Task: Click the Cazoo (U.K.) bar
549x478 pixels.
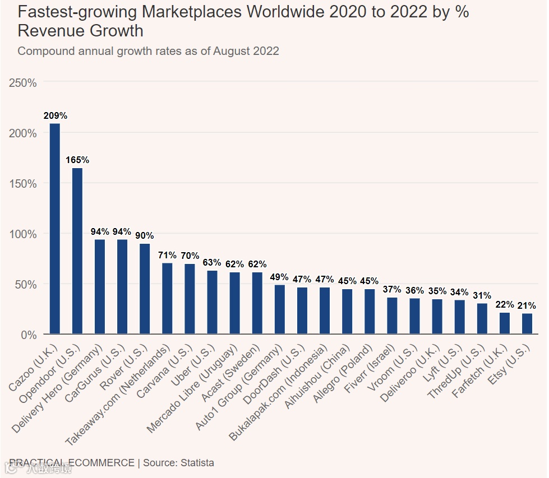Action: (55, 229)
